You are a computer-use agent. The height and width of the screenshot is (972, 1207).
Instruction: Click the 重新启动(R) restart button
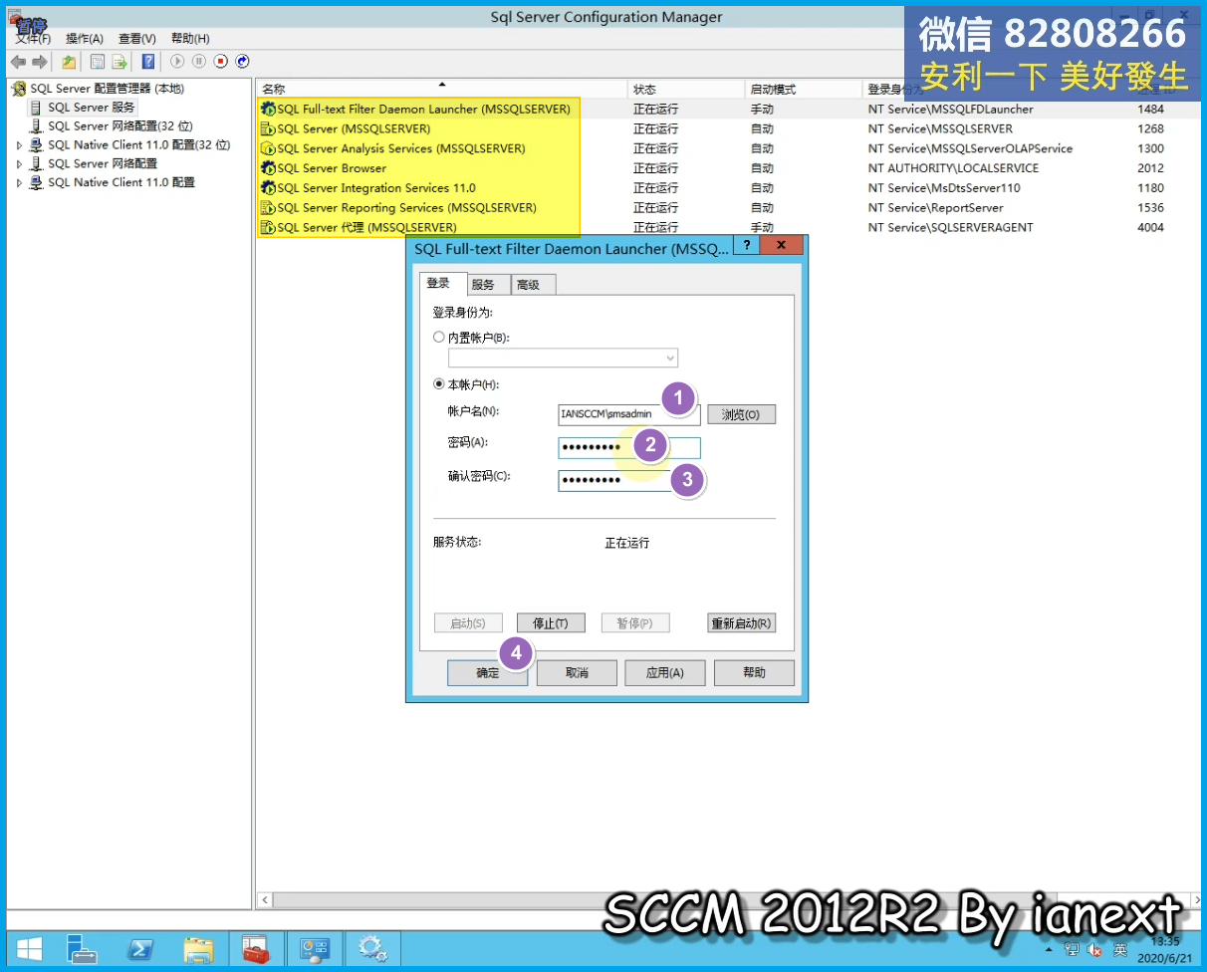pos(741,623)
